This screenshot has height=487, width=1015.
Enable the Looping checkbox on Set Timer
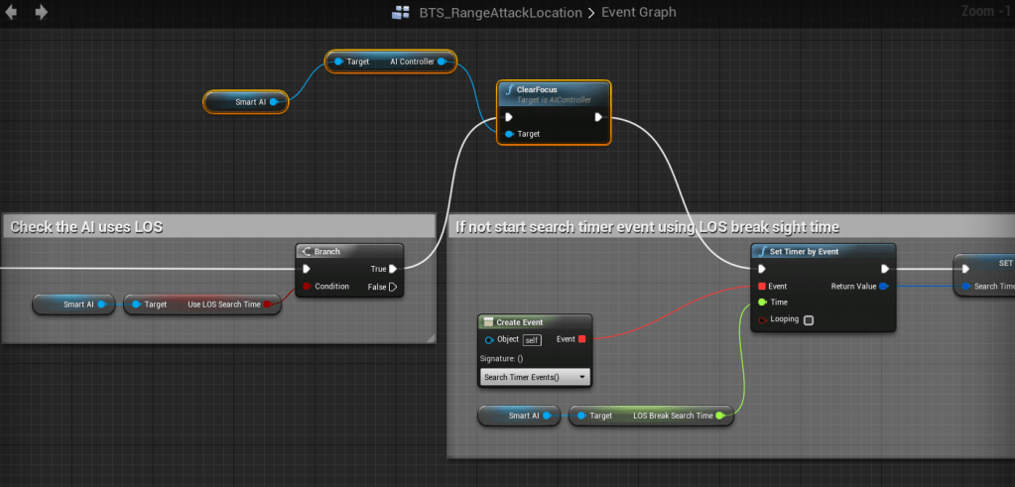coord(809,319)
